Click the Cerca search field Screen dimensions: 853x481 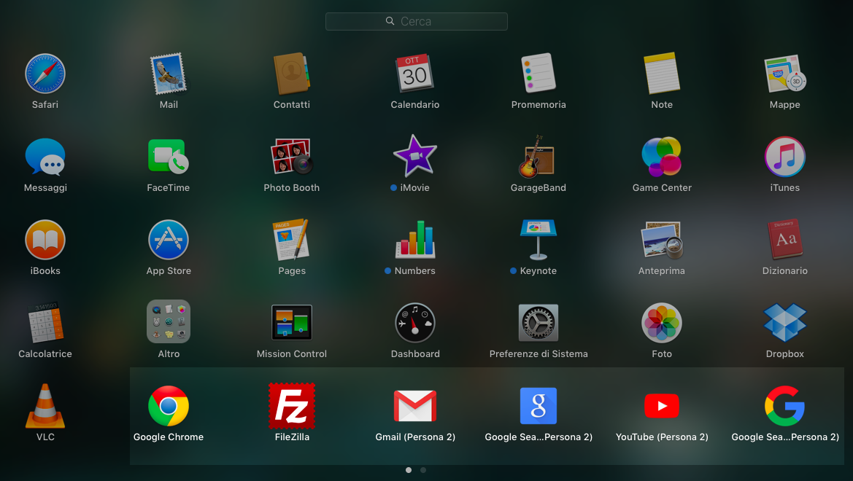click(x=416, y=21)
